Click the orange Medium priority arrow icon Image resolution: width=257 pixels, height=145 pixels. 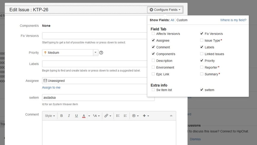(45, 53)
